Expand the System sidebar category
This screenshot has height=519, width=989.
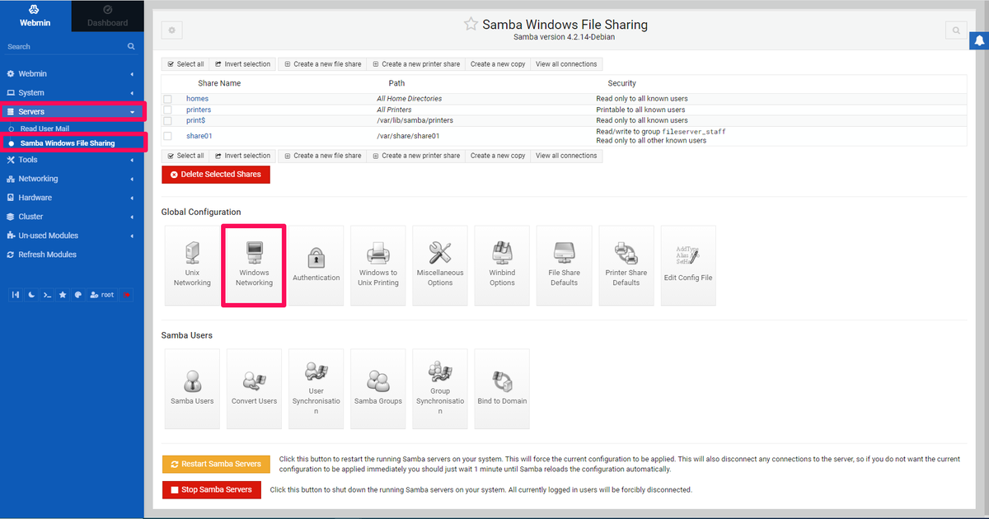coord(72,93)
